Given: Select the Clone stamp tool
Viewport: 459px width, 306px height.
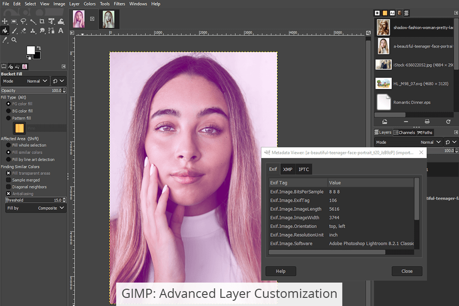Looking at the screenshot, I should tap(33, 31).
